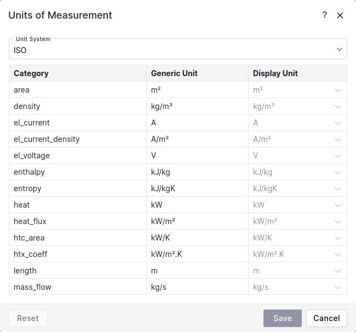Viewport: 356px width, 332px height.
Task: Open htc_area display unit dropdown
Action: click(x=338, y=238)
